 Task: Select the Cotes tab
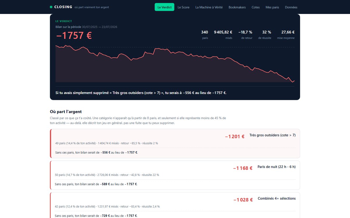[256, 7]
